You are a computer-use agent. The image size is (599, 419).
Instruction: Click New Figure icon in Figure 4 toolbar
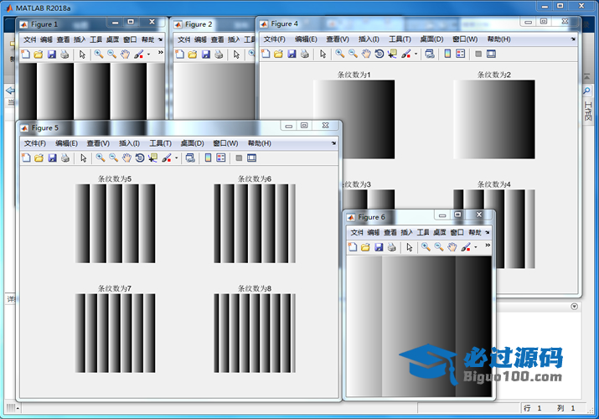click(x=266, y=54)
